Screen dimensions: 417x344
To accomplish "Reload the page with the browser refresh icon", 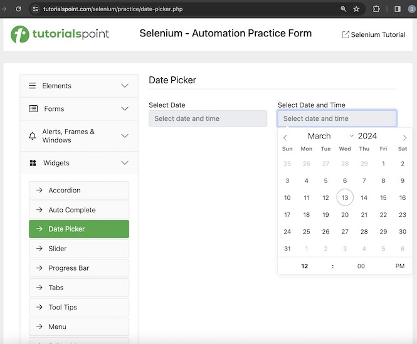I will pyautogui.click(x=18, y=9).
